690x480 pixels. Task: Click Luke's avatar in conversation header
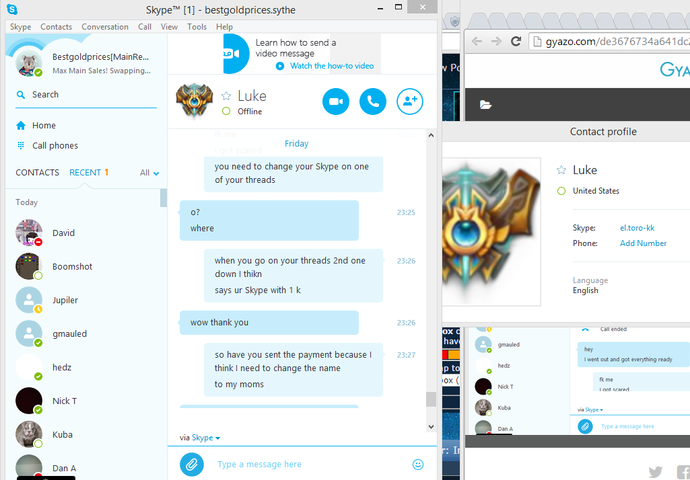(x=195, y=101)
